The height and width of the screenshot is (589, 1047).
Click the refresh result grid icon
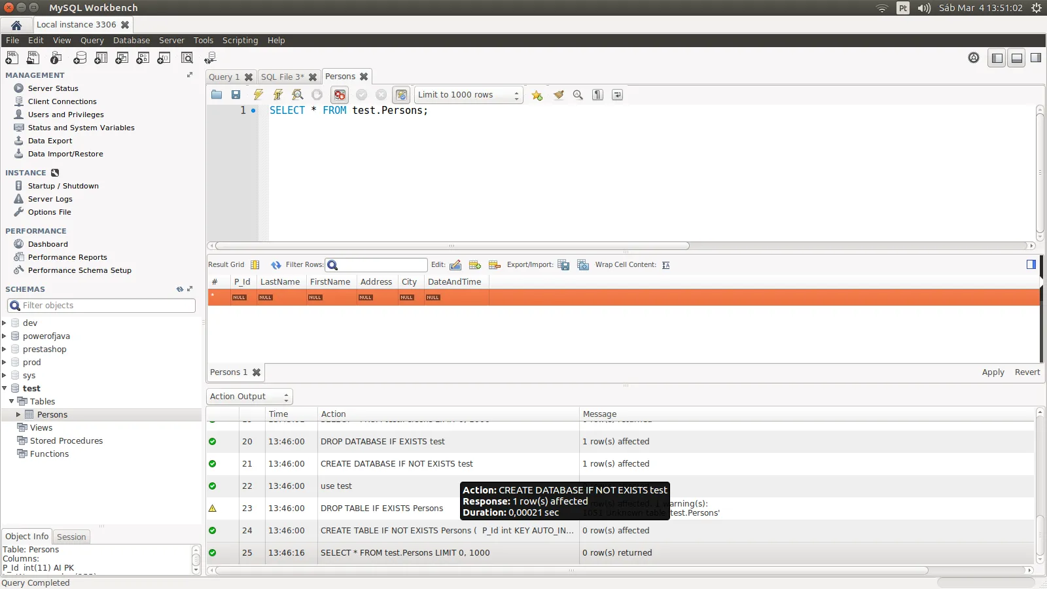[x=275, y=265]
